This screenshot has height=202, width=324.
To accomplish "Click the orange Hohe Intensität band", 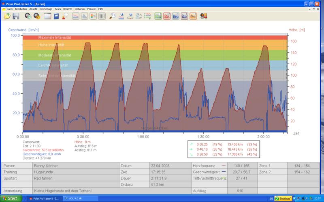I will click(155, 45).
